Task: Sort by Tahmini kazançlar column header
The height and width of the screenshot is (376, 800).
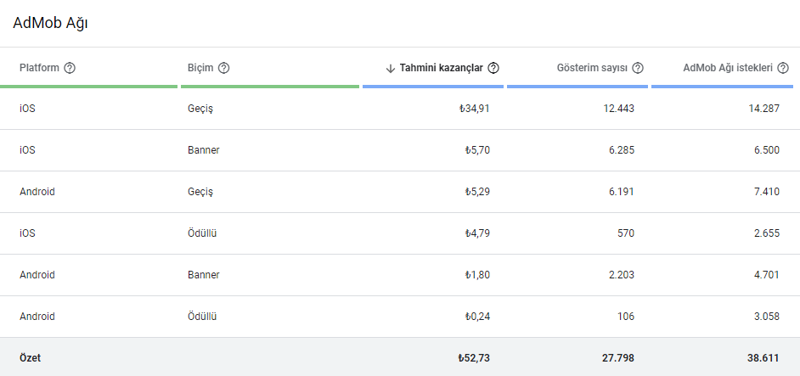Action: [x=441, y=68]
